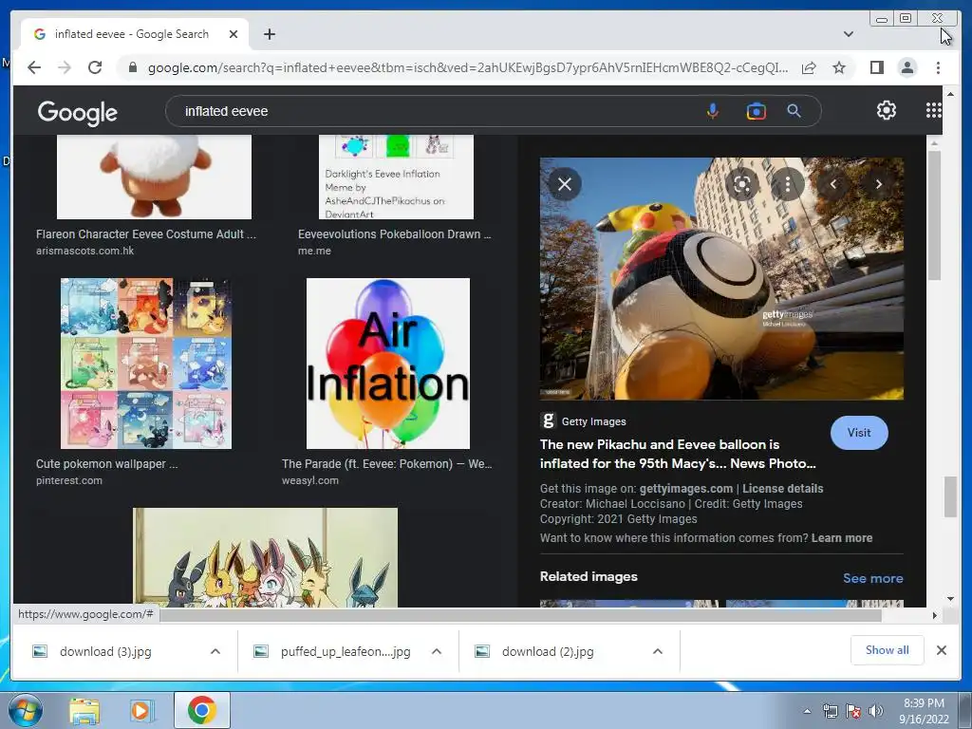Search inside image with Lens icon
972x729 pixels.
click(x=742, y=184)
